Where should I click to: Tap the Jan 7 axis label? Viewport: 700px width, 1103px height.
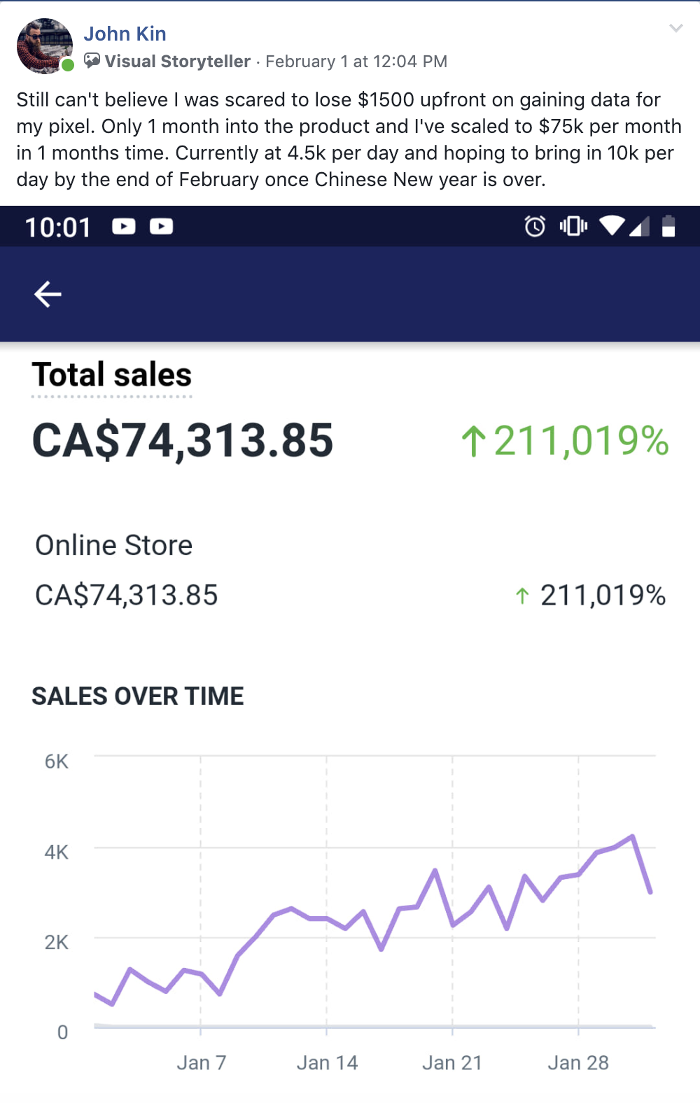click(201, 1062)
